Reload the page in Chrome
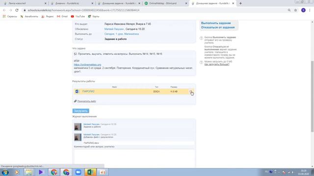Screen dimensions: 314x176 (17, 10)
